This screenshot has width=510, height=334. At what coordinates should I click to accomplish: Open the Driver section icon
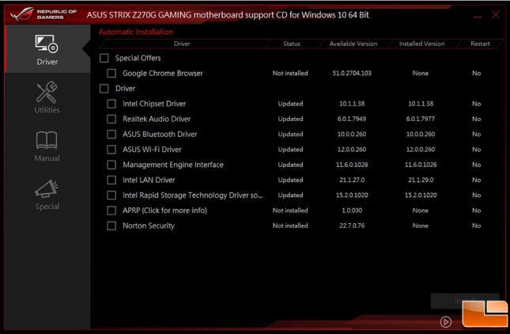tap(47, 44)
